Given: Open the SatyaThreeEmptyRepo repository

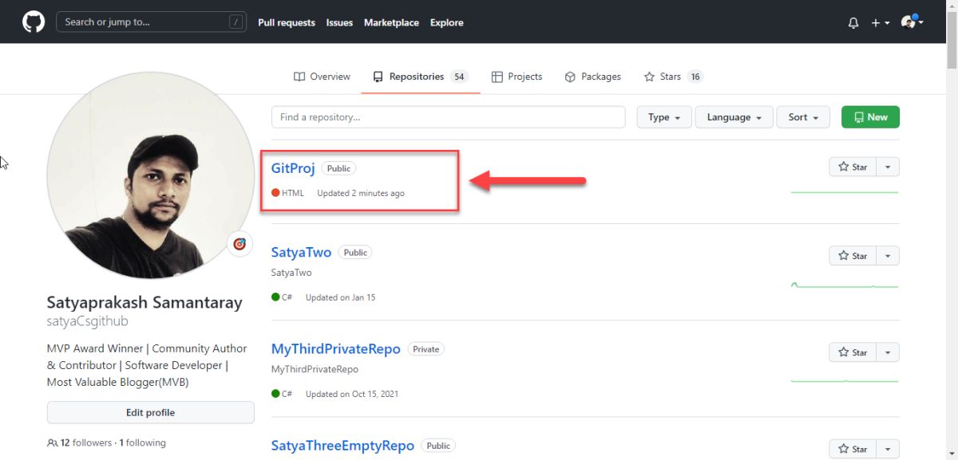Looking at the screenshot, I should pyautogui.click(x=342, y=446).
